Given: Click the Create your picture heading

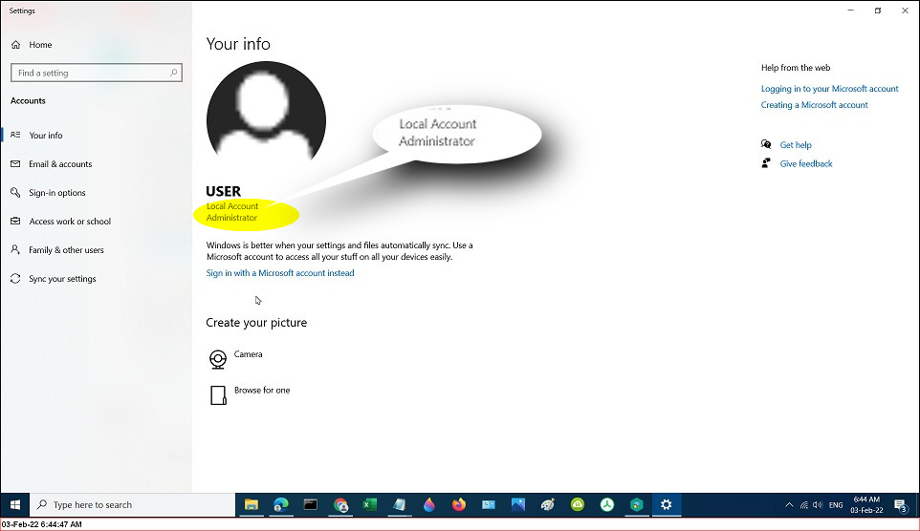Looking at the screenshot, I should (x=256, y=323).
